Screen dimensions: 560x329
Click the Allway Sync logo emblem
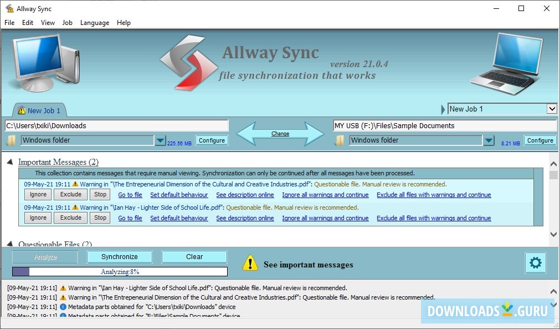pos(188,63)
